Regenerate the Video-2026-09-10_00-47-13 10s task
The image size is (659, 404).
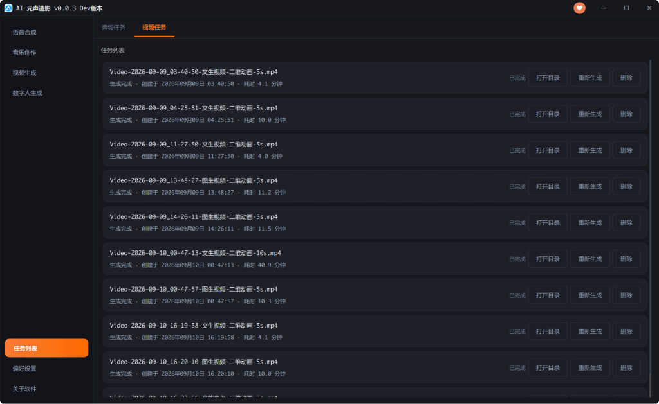pyautogui.click(x=589, y=259)
